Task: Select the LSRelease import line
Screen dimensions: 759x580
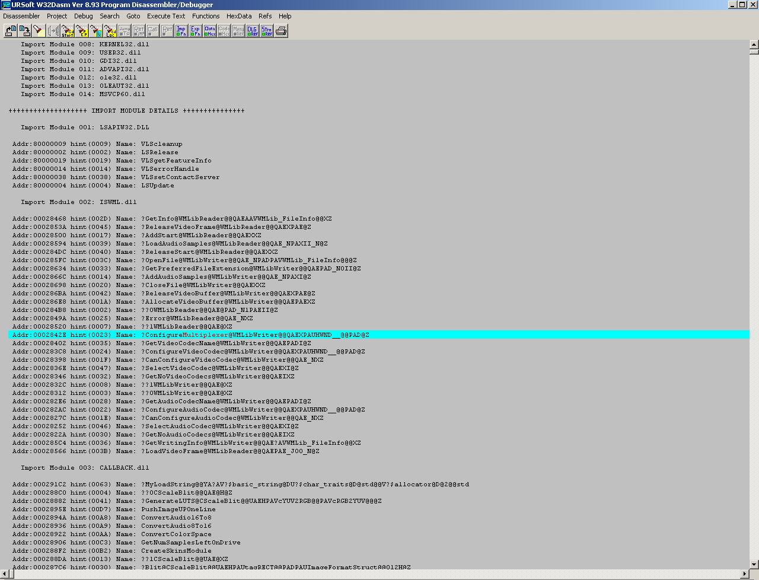Action: coord(95,152)
